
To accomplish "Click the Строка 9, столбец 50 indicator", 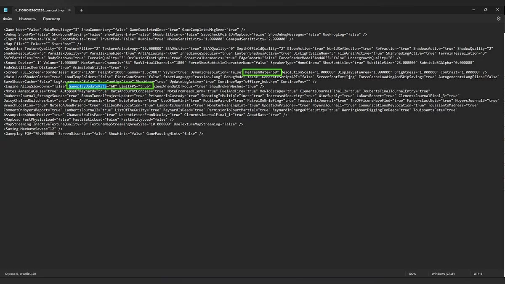I will click(20, 274).
